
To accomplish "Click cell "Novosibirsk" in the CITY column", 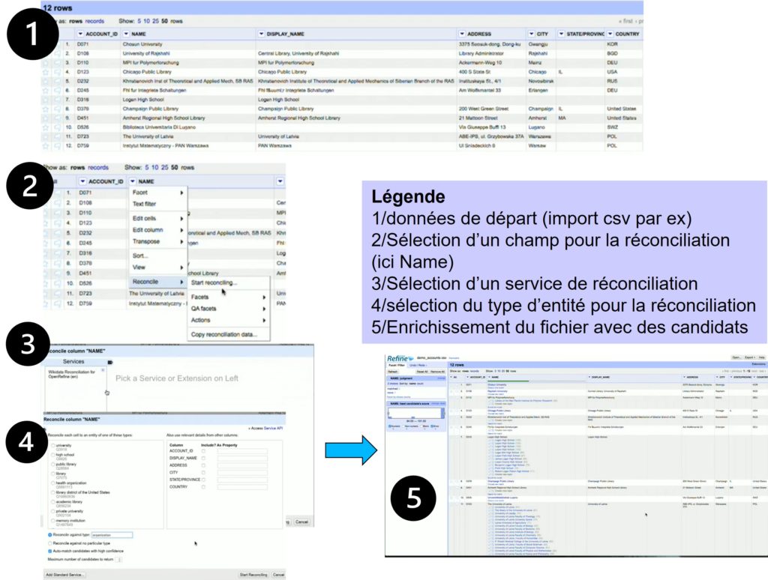I will [x=541, y=81].
